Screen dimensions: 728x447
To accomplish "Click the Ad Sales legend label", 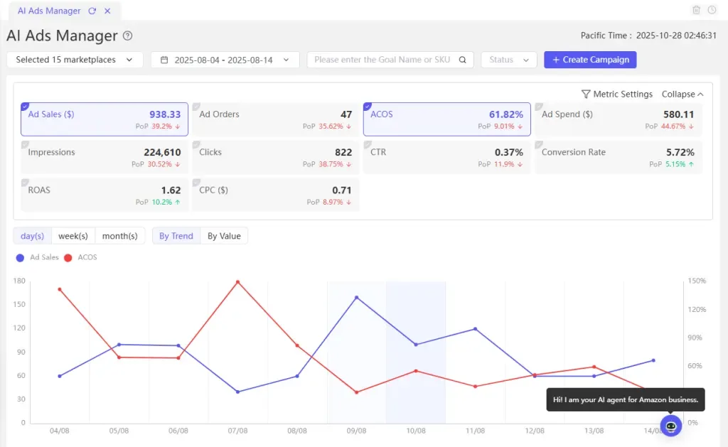I will coord(44,257).
